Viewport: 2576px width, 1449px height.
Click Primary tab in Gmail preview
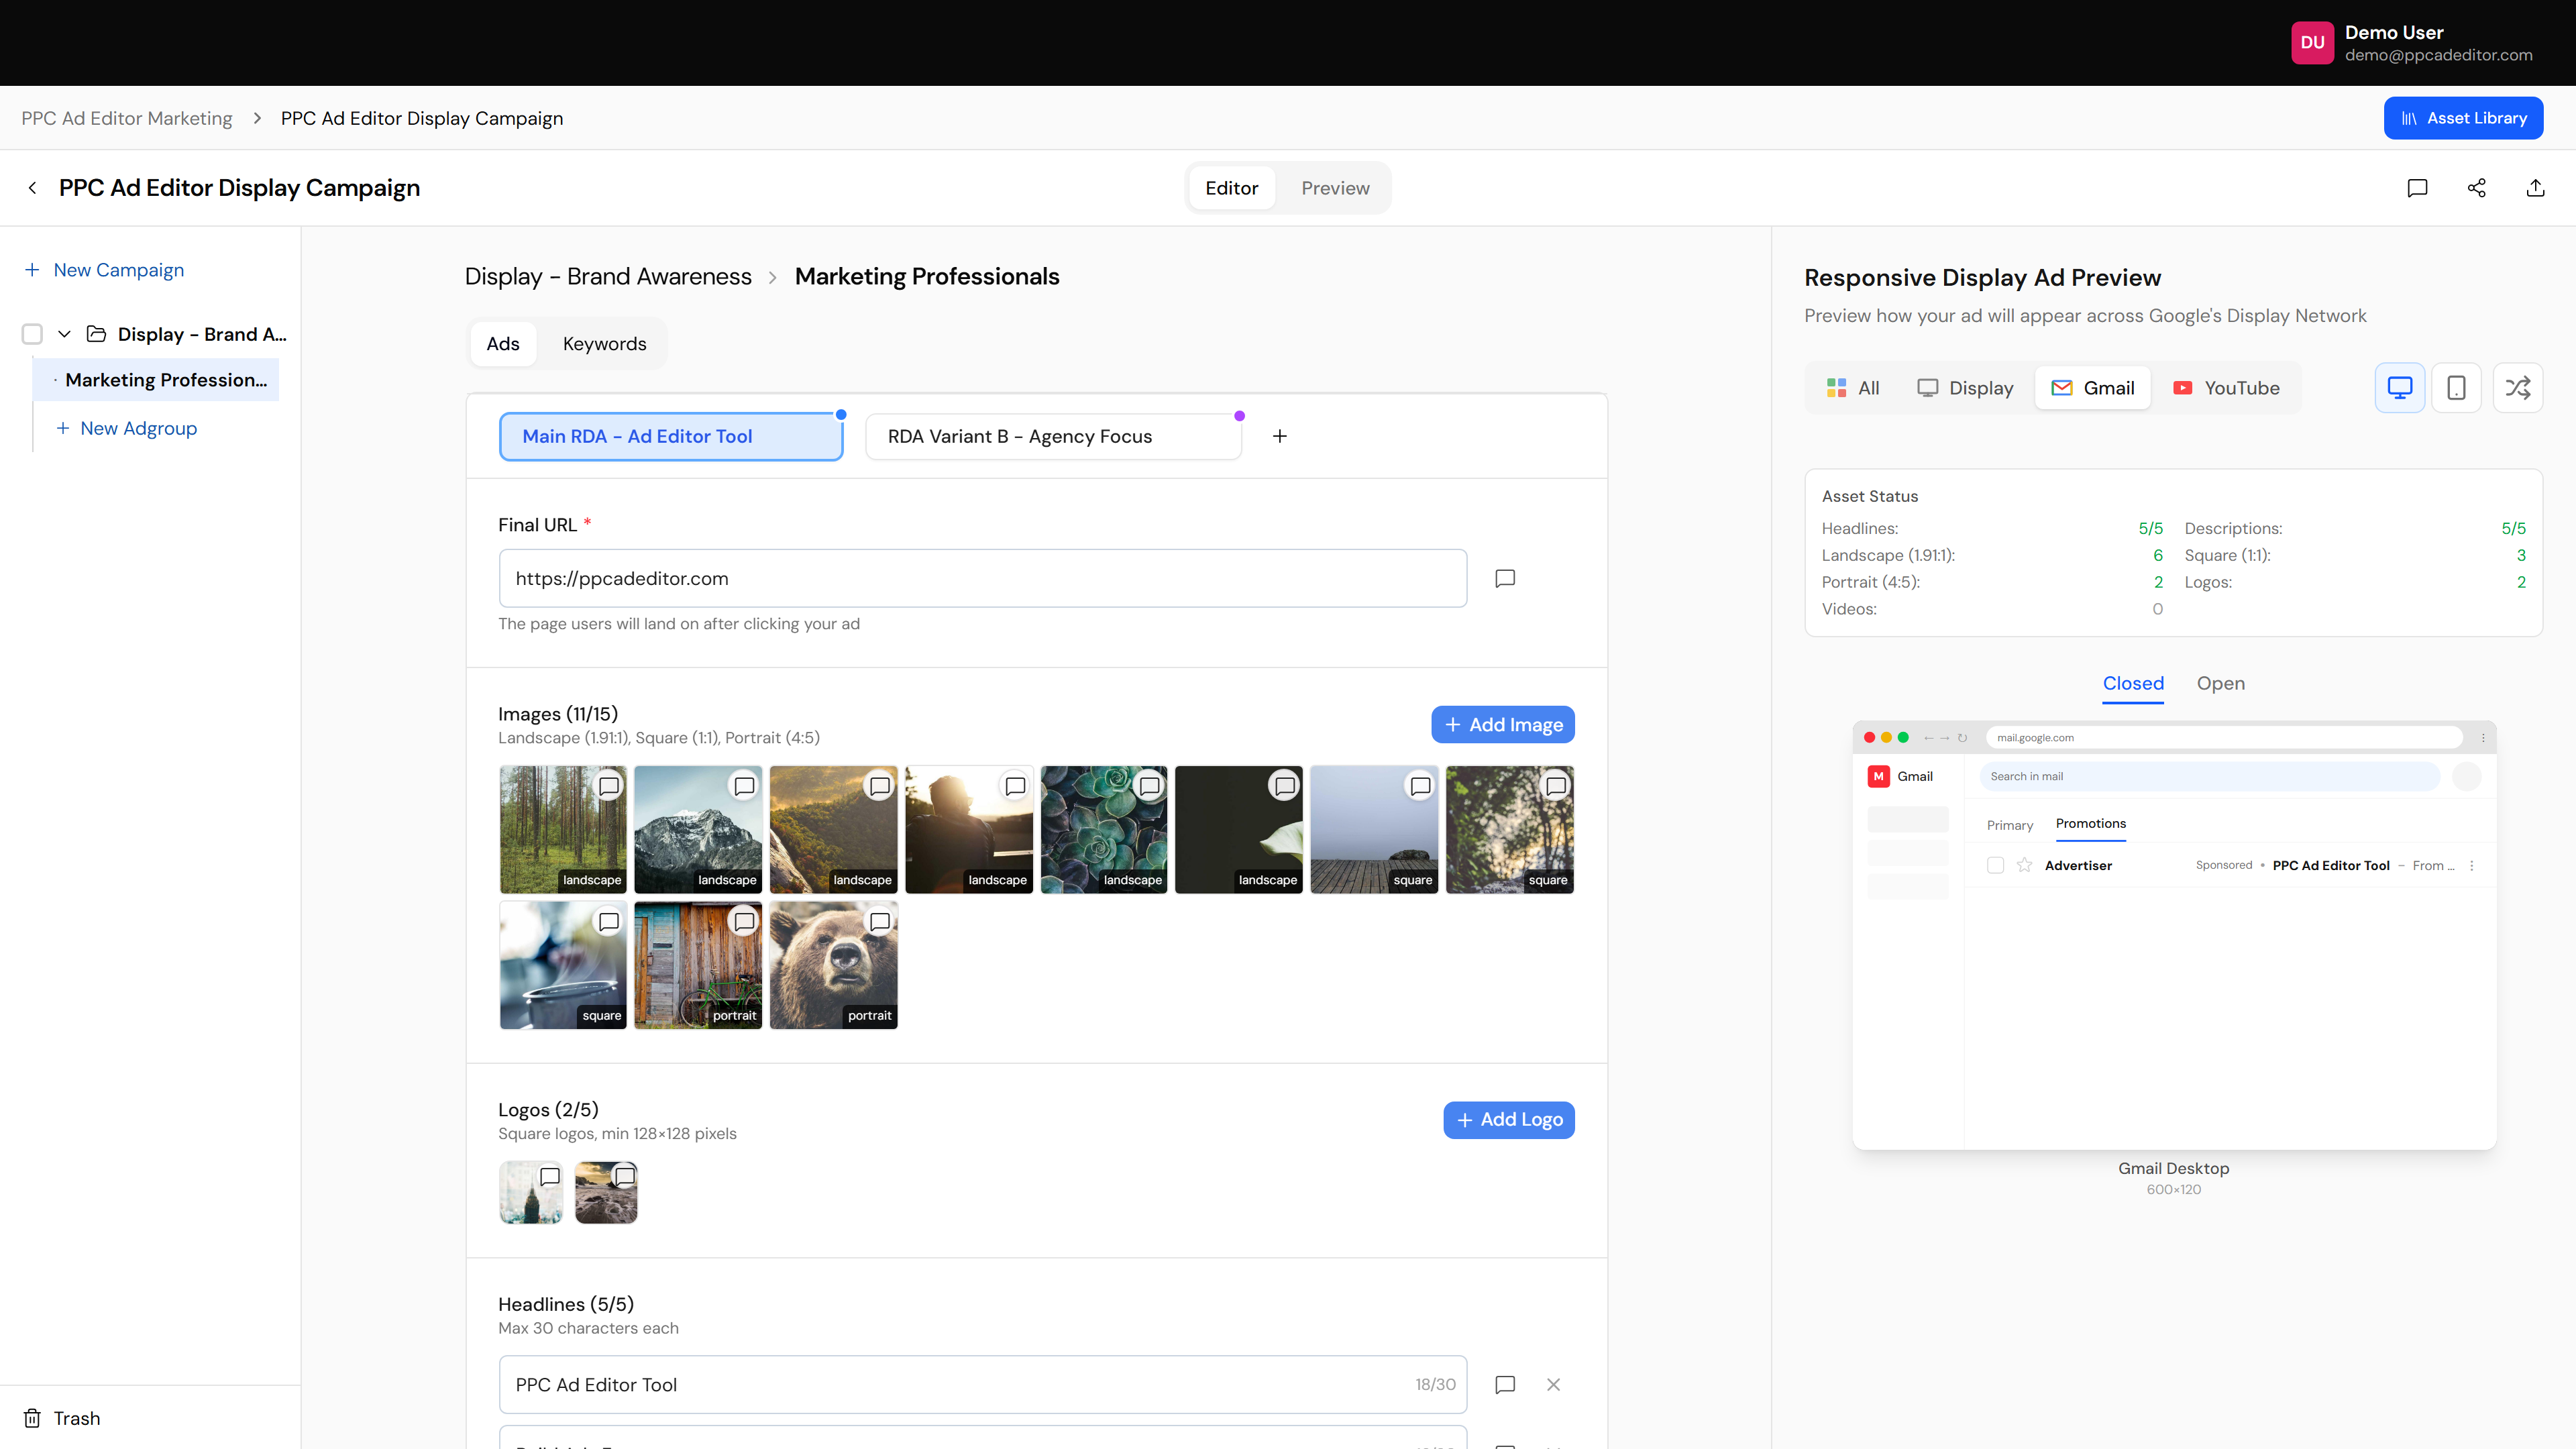click(x=2010, y=825)
